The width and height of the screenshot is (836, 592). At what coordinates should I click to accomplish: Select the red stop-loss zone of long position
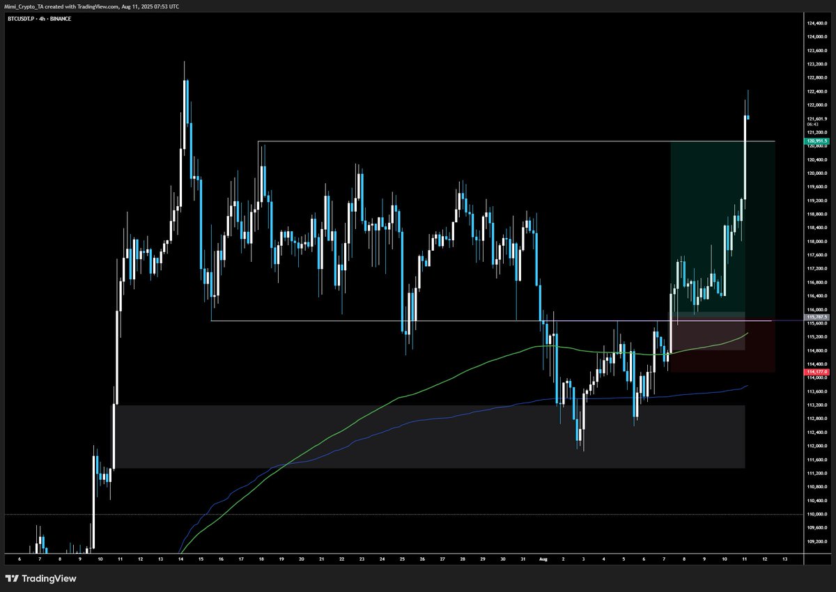point(722,346)
